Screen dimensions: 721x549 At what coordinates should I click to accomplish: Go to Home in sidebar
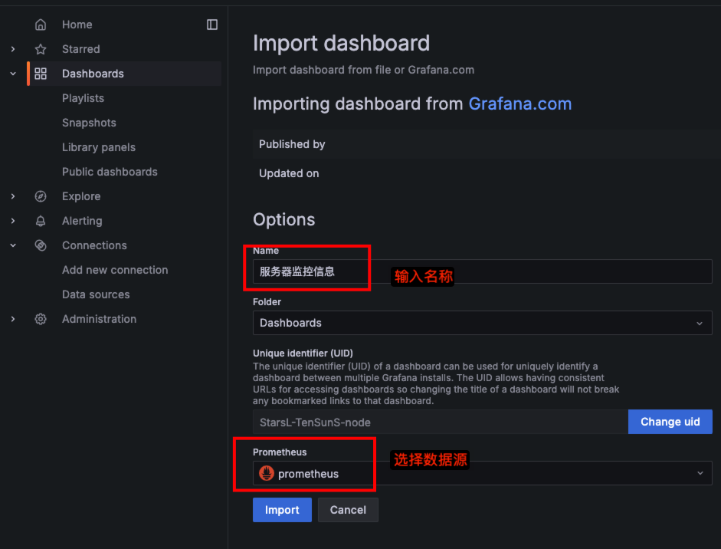[x=77, y=25]
